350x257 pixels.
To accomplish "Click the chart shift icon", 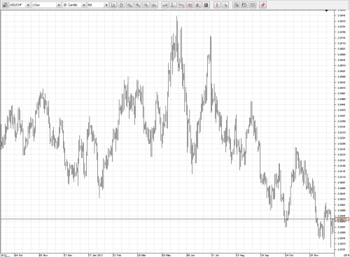I will [113, 5].
